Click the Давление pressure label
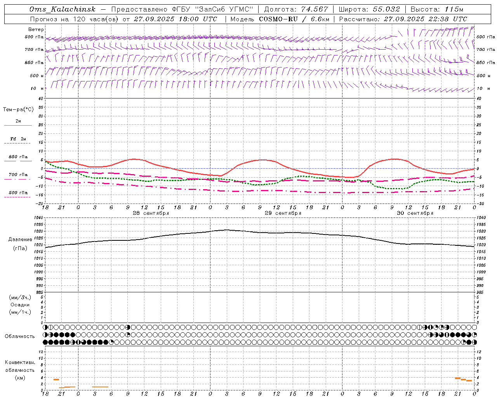This screenshot has width=497, height=397. (20, 240)
